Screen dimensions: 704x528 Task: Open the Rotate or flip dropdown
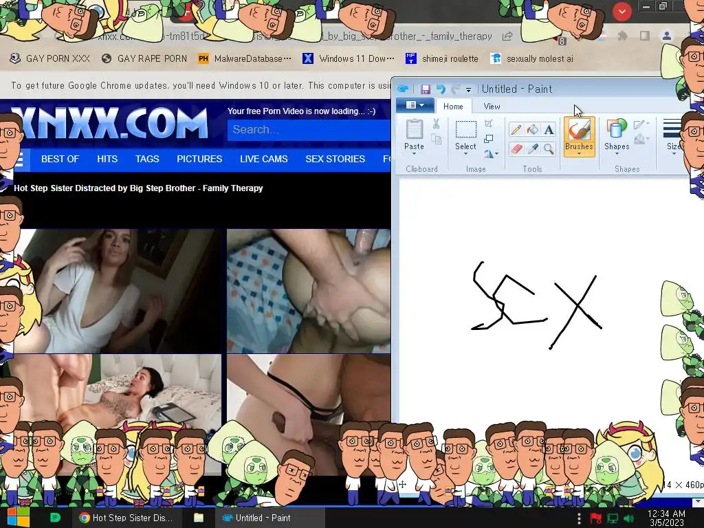[491, 154]
